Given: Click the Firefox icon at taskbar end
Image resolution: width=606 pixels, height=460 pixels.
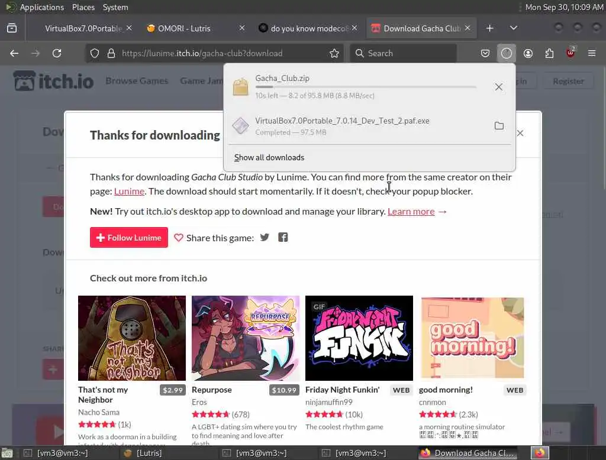Looking at the screenshot, I should pos(540,453).
